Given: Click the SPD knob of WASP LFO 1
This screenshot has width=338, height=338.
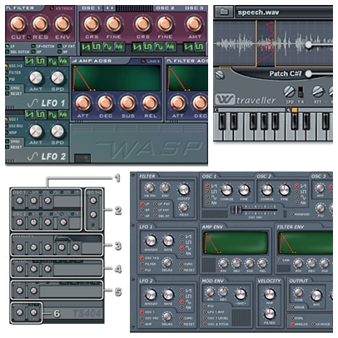Looking at the screenshot, I should 57,77.
